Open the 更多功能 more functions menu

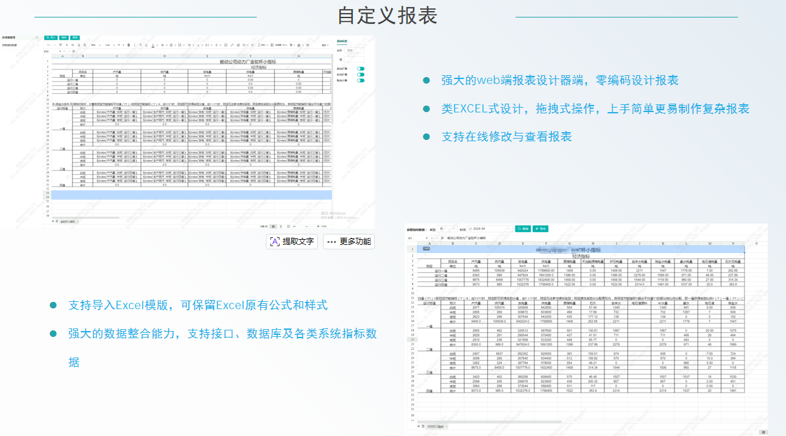[x=348, y=242]
